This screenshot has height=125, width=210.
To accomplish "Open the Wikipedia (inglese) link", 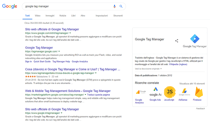I will (x=178, y=64).
